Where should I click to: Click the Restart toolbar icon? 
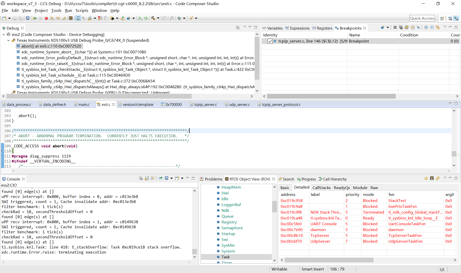[123, 18]
